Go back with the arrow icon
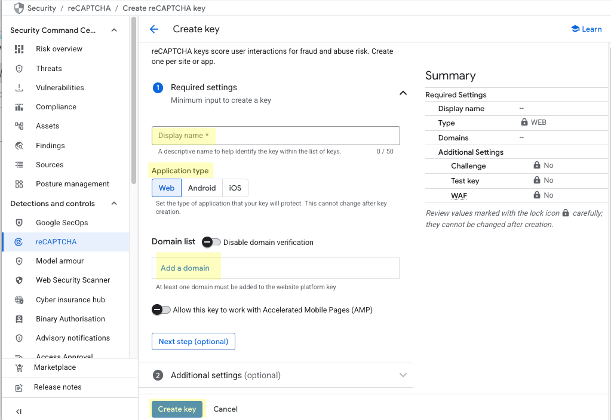This screenshot has width=611, height=420. [x=154, y=29]
